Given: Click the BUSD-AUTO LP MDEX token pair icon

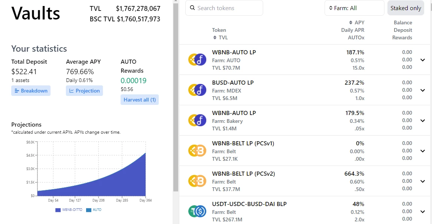Looking at the screenshot, I should pyautogui.click(x=197, y=90).
